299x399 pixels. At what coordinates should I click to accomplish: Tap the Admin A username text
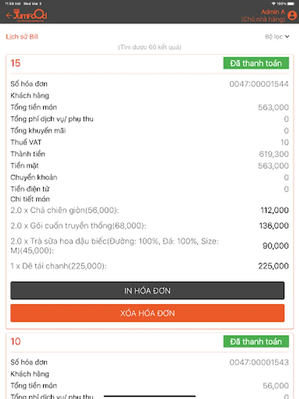click(x=273, y=12)
